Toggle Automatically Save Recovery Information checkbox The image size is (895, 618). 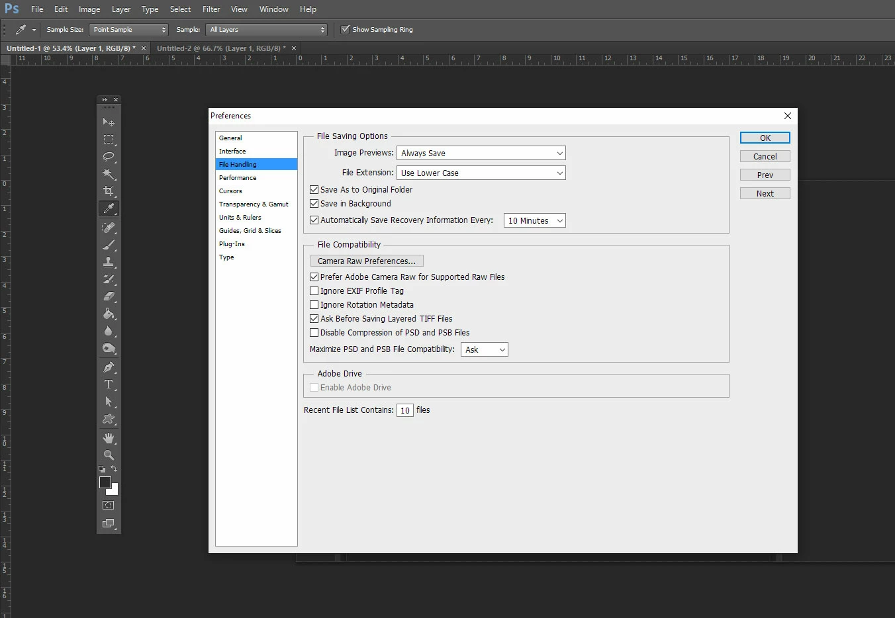coord(314,220)
